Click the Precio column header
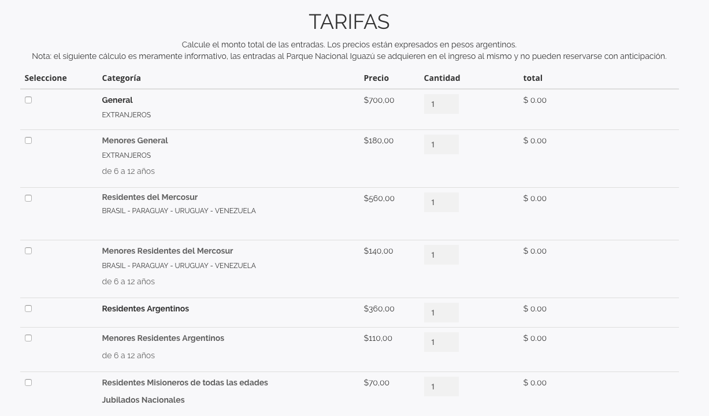The width and height of the screenshot is (709, 416). pos(376,78)
